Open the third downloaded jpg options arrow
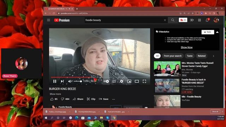 (129, 112)
